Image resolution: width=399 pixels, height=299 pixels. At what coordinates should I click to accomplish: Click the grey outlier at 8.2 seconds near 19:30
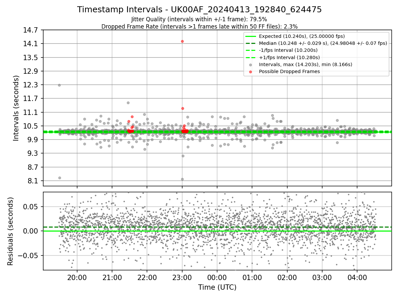coord(60,178)
